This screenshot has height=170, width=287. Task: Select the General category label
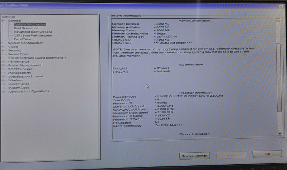tap(14, 21)
